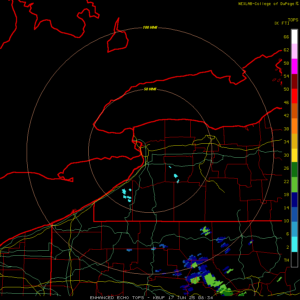Click the legend value "38"

click(286, 129)
